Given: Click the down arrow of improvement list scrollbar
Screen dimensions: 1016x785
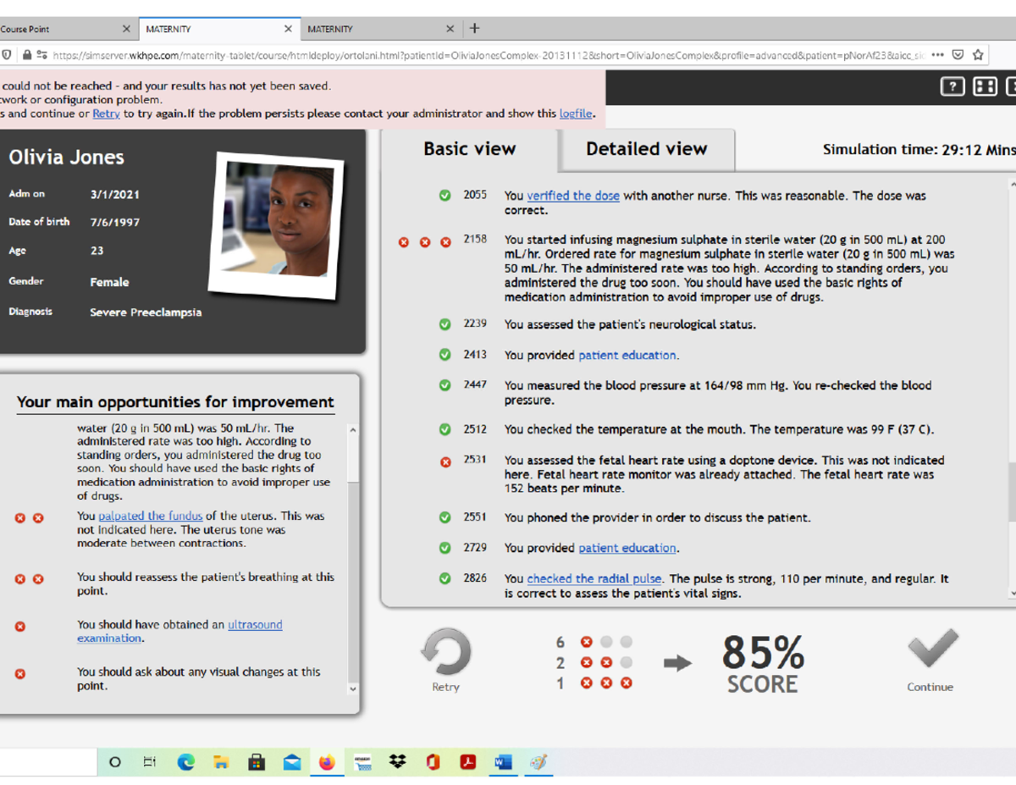Looking at the screenshot, I should coord(354,689).
